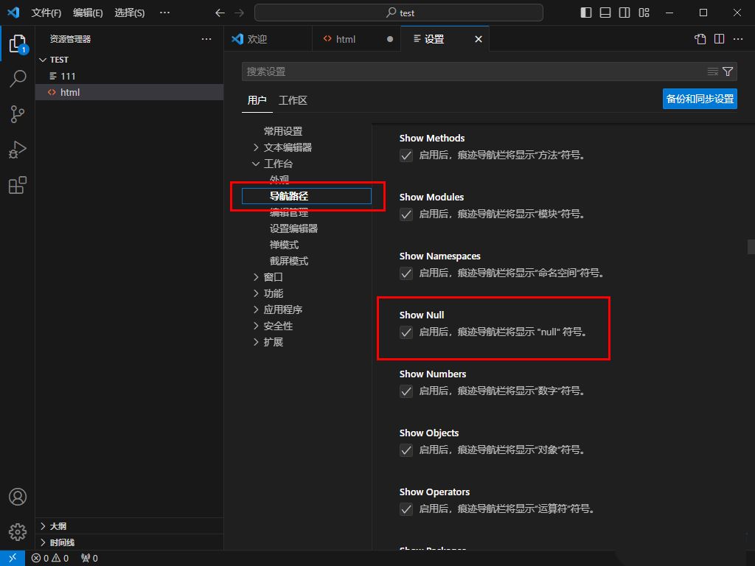Open the Accounts icon near the bottom
The height and width of the screenshot is (566, 755).
click(x=17, y=497)
